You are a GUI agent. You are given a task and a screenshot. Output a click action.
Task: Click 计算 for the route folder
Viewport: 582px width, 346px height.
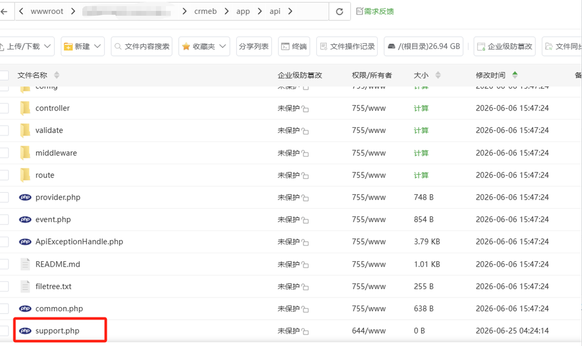[421, 175]
